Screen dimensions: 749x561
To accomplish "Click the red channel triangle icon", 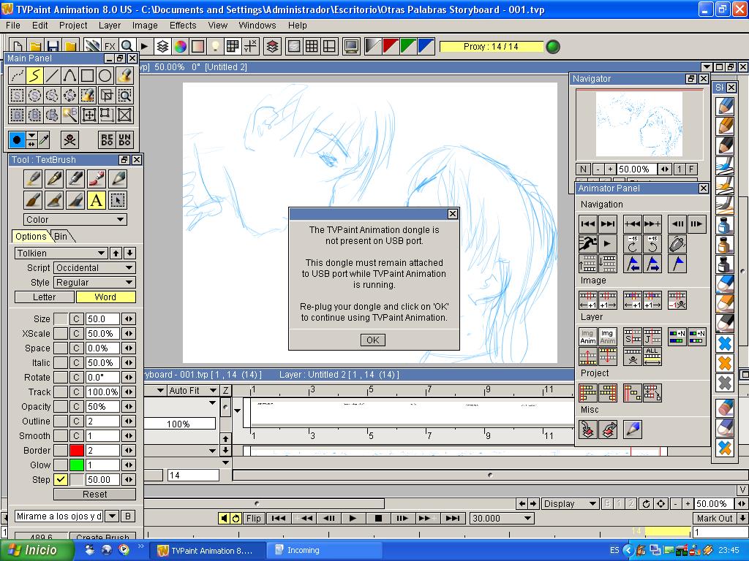I will [x=391, y=46].
